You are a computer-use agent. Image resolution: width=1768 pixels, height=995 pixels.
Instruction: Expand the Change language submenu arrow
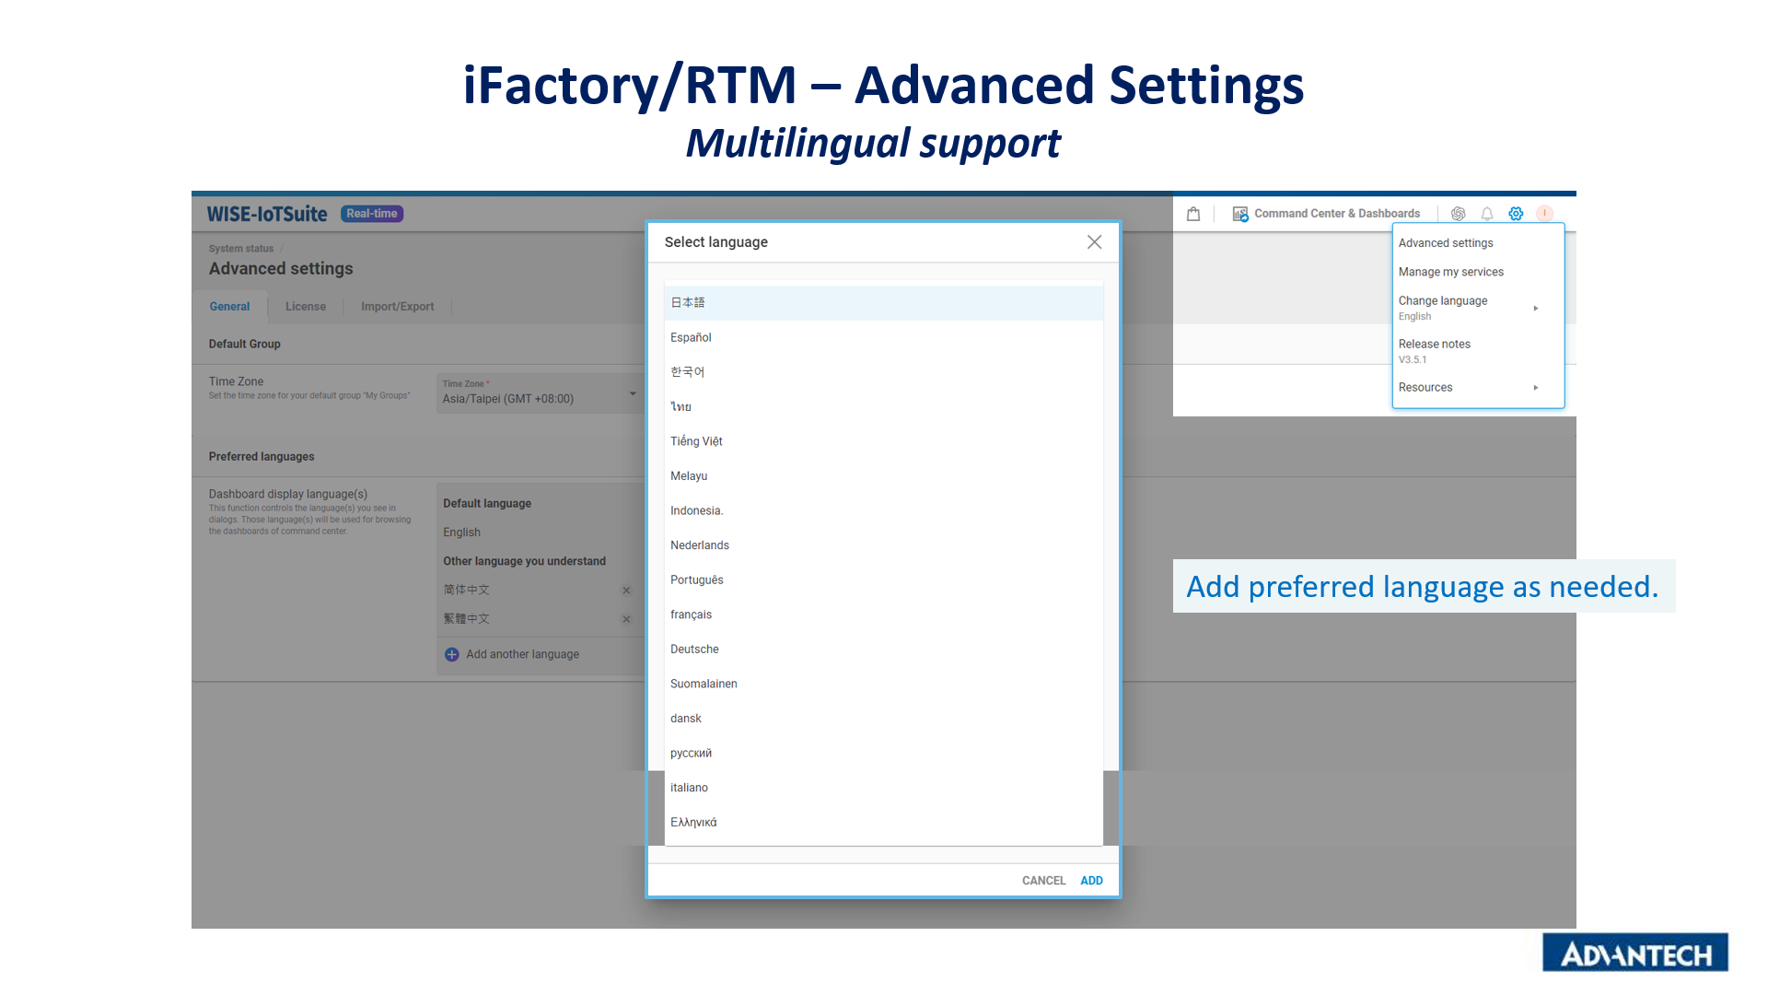pyautogui.click(x=1536, y=309)
